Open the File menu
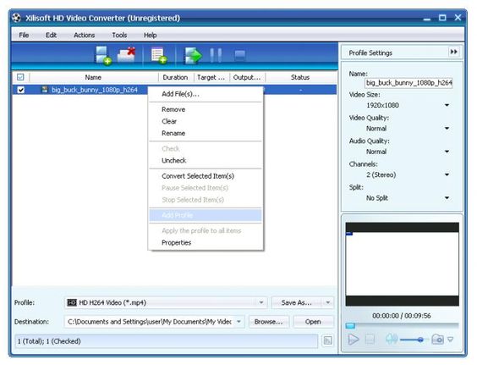Image resolution: width=477 pixels, height=365 pixels. [x=24, y=35]
